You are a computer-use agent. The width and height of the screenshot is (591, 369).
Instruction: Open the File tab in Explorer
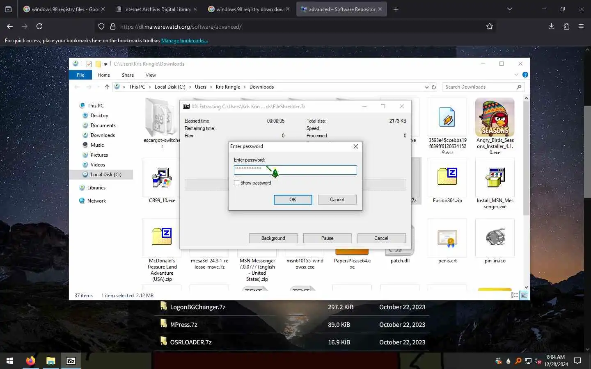tap(80, 75)
